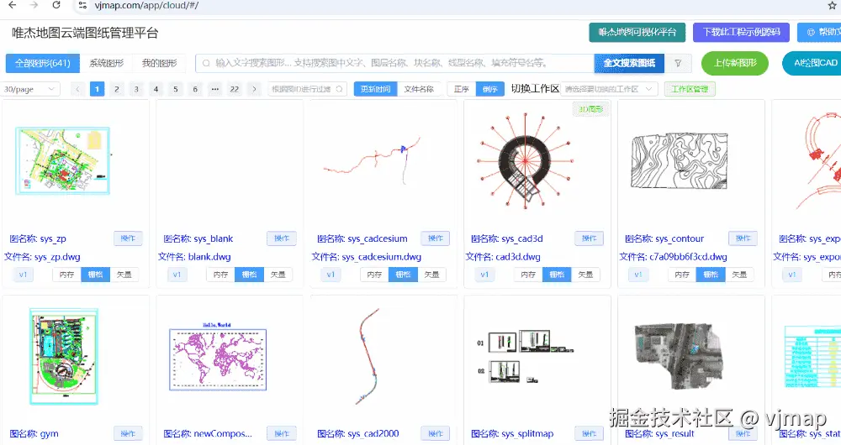Screen dimensions: 841x445
Task: Sort by 文件名称
Action: tap(419, 89)
